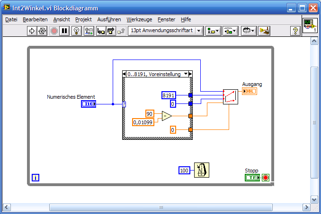The width and height of the screenshot is (321, 214).
Task: Open the Ausführen menu
Action: coord(109,19)
